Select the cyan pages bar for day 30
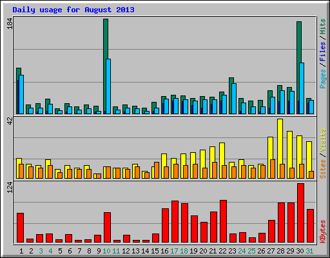 coord(302,88)
